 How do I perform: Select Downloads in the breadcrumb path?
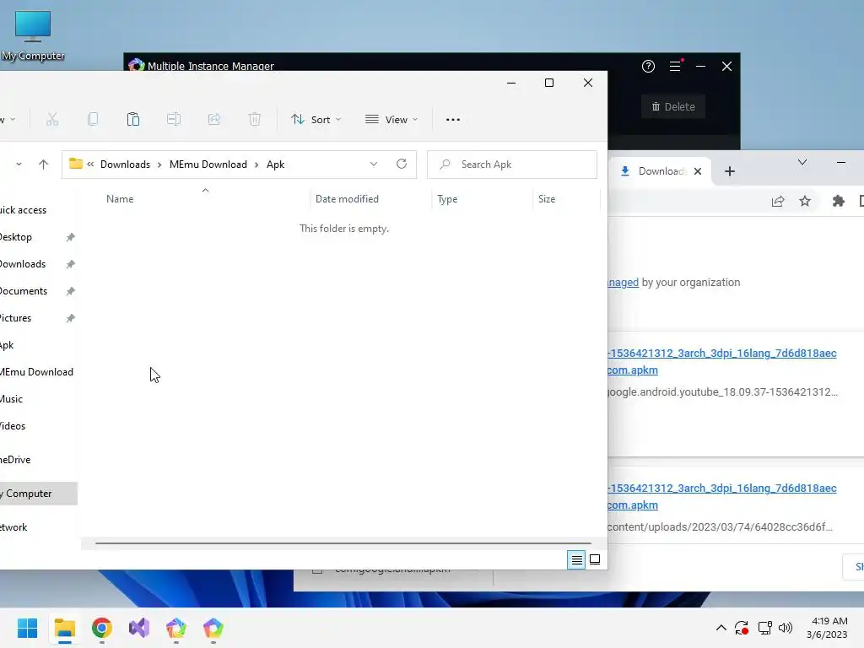coord(125,165)
